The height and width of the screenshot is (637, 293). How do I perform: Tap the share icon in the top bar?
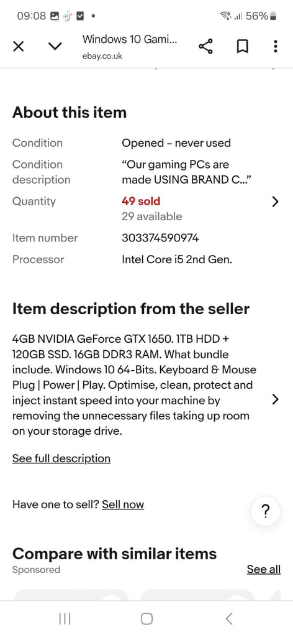pos(206,47)
